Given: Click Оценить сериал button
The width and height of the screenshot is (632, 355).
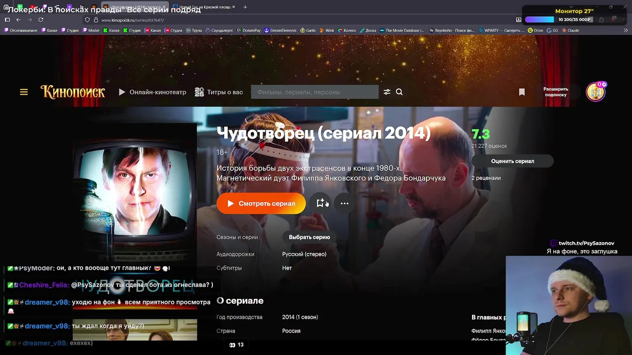Looking at the screenshot, I should click(513, 161).
